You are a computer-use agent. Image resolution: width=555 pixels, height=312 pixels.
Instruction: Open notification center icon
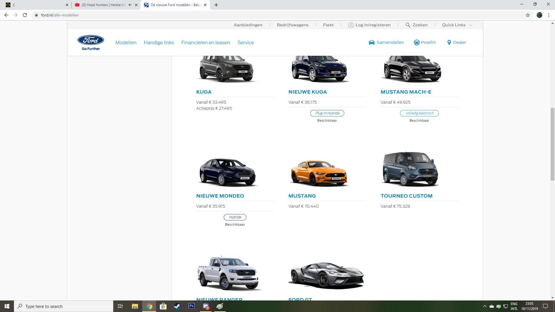[x=545, y=306]
